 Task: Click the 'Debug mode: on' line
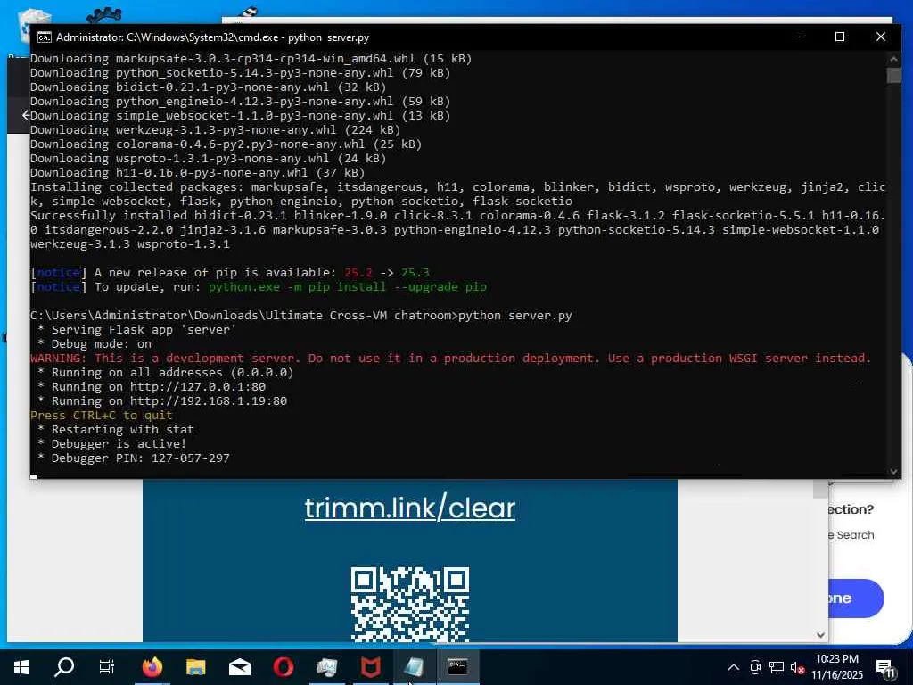point(95,343)
